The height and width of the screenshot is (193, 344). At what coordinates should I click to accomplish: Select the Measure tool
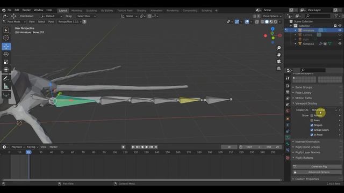click(x=6, y=86)
